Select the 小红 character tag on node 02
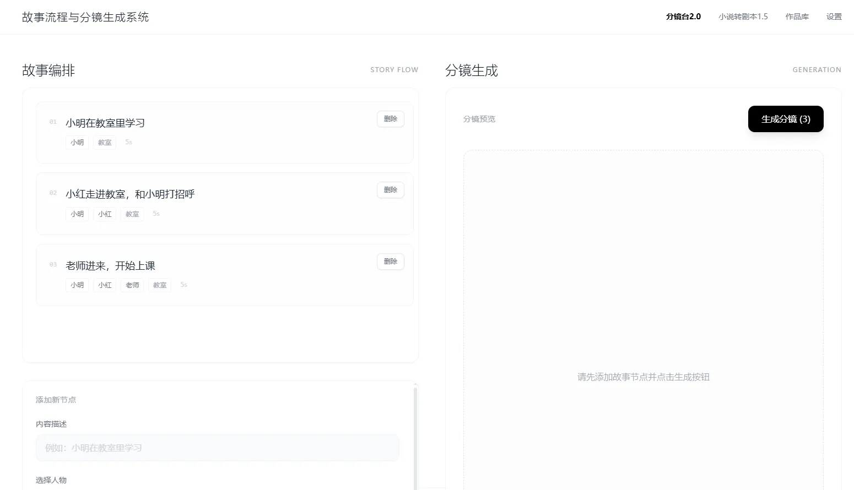Screen dimensions: 854x490 (105, 214)
